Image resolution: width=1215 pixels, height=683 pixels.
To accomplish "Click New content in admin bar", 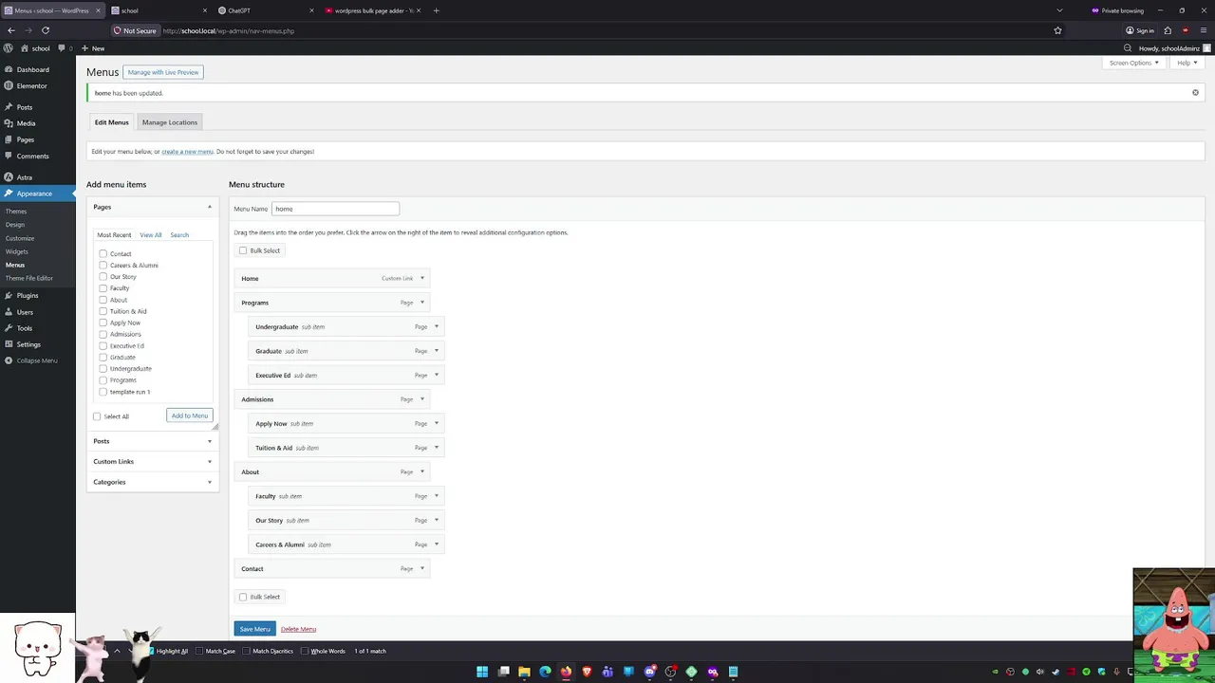I will click(94, 48).
